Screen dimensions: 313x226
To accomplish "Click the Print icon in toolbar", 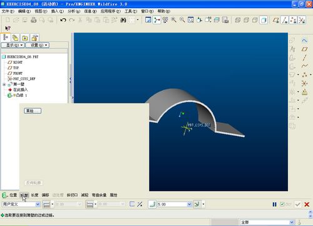I will click(x=33, y=20).
